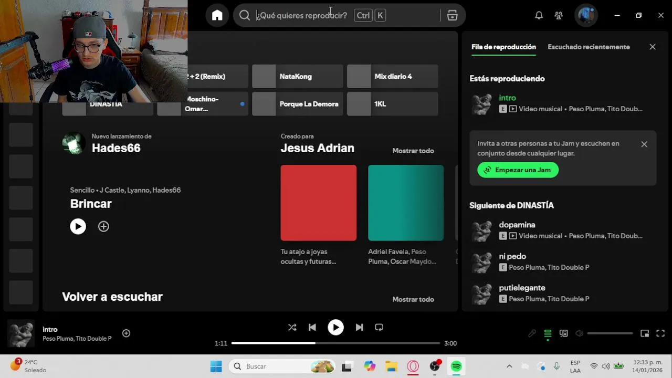Open the Porque La Demora tile
This screenshot has height=378, width=672.
[x=298, y=104]
